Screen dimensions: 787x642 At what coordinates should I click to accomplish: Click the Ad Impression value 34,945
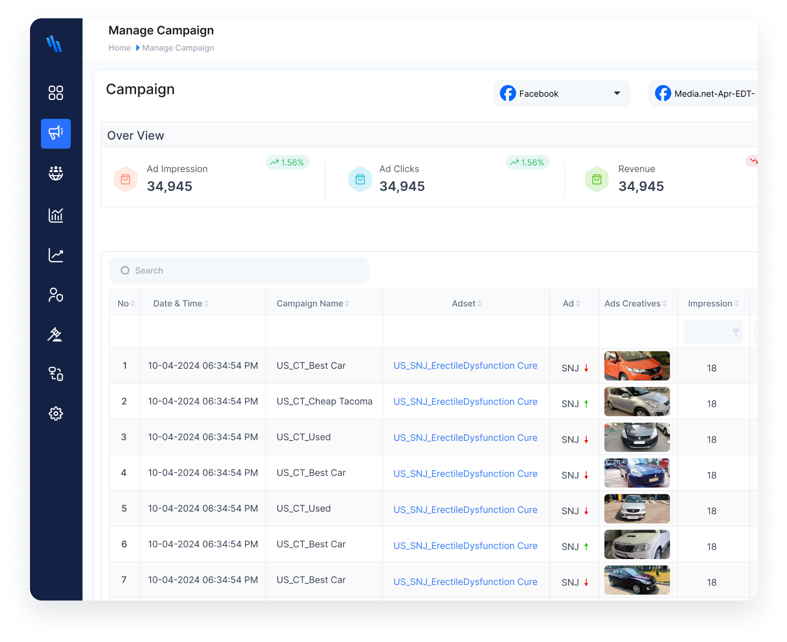(x=169, y=186)
